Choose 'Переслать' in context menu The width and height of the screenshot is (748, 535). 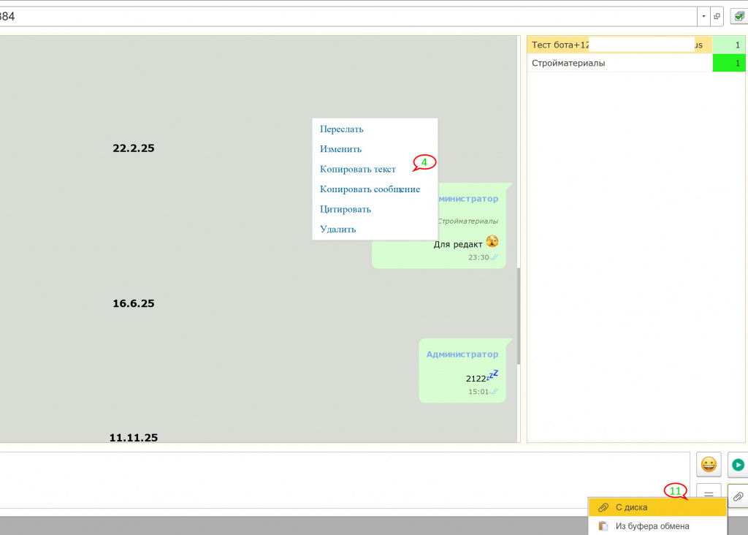342,129
